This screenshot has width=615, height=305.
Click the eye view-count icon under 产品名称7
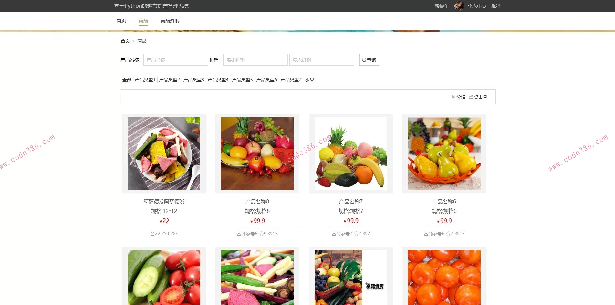(x=365, y=233)
